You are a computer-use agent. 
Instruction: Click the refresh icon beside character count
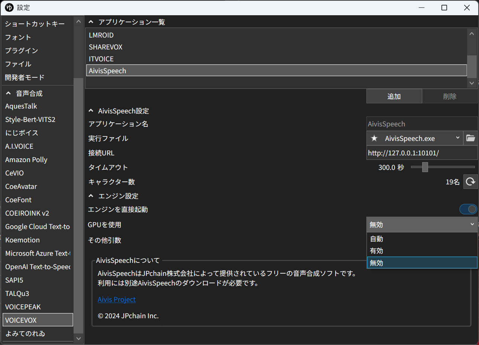(470, 182)
